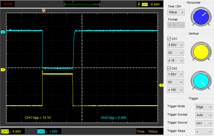
Task: Click the CH2 label in bottom status bar
Action: (x=41, y=132)
